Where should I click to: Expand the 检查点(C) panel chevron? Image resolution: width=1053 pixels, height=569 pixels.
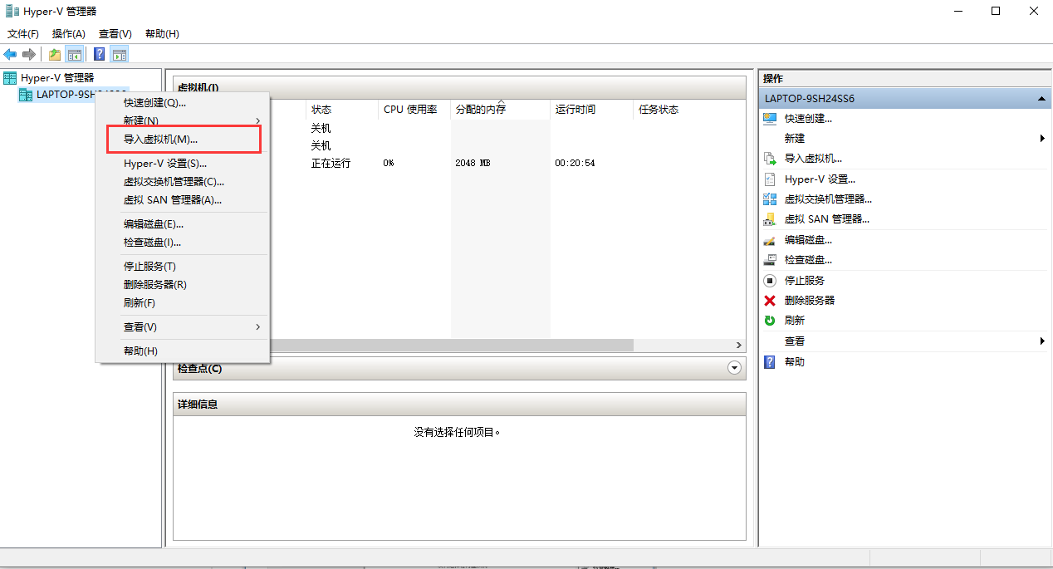(x=733, y=368)
